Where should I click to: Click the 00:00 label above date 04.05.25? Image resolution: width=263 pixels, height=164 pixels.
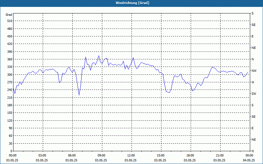coord(249,155)
